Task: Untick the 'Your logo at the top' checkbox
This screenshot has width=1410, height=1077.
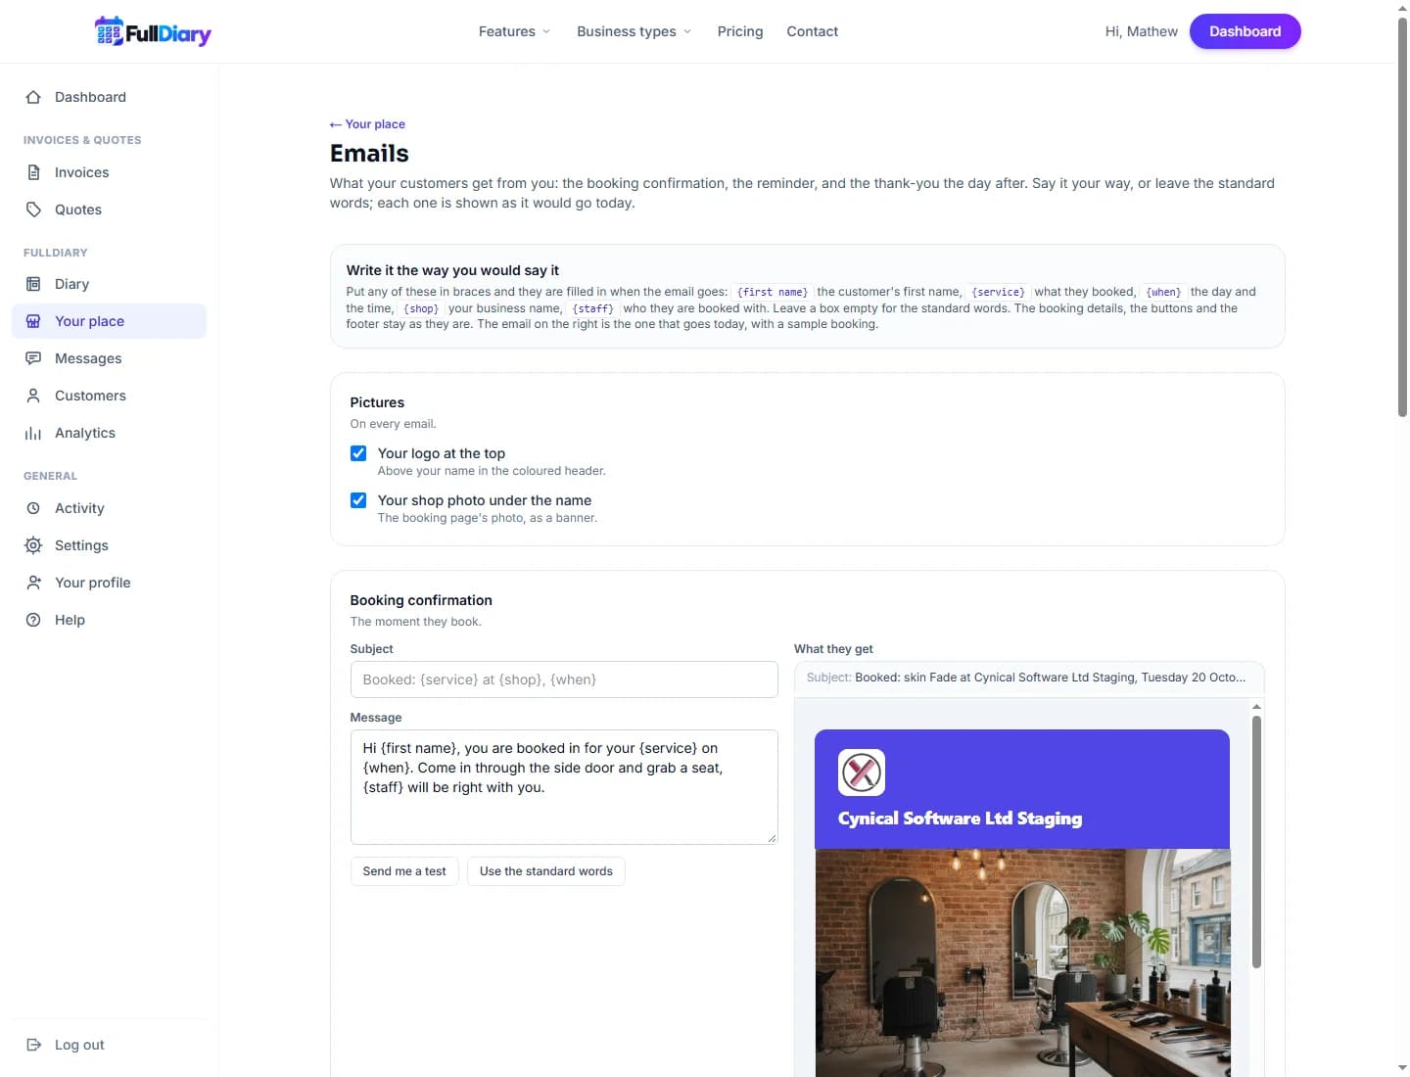Action: pyautogui.click(x=358, y=453)
